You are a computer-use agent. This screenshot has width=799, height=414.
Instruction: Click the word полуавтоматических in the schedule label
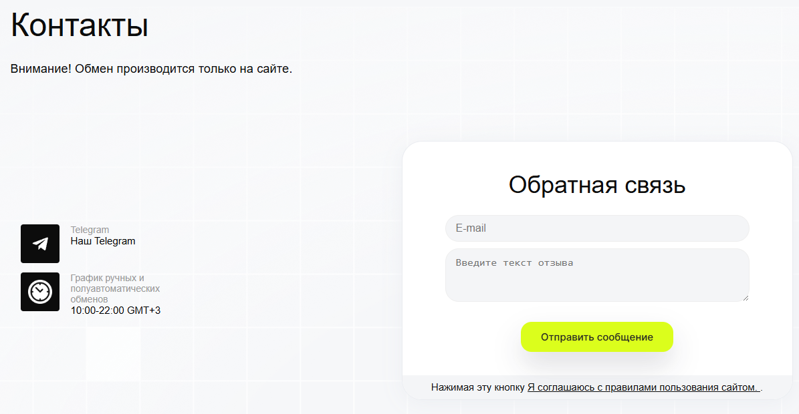tap(115, 288)
